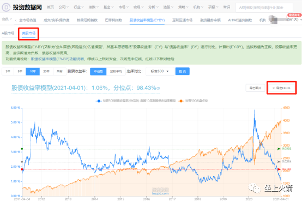Expand the 基金 navigation menu

108,7
